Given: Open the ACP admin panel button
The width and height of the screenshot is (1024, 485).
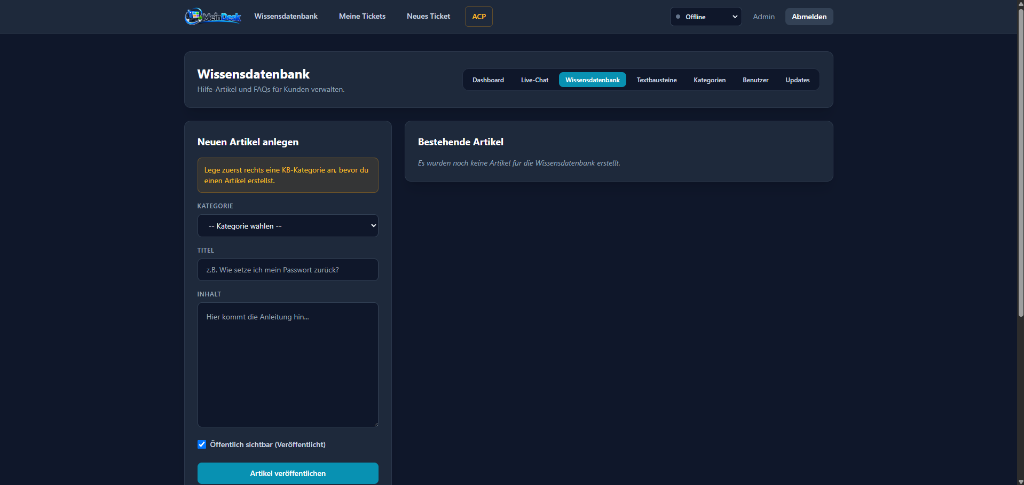Looking at the screenshot, I should click(479, 17).
